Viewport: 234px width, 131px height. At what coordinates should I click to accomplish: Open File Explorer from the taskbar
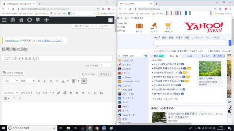point(68,128)
